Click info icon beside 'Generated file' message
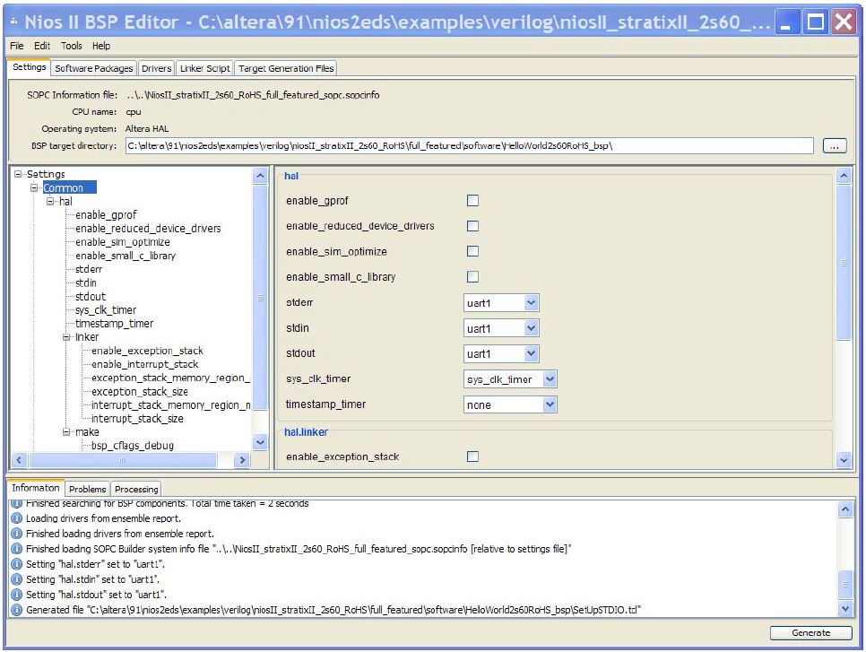Screen dimensions: 866x652 (x=17, y=610)
